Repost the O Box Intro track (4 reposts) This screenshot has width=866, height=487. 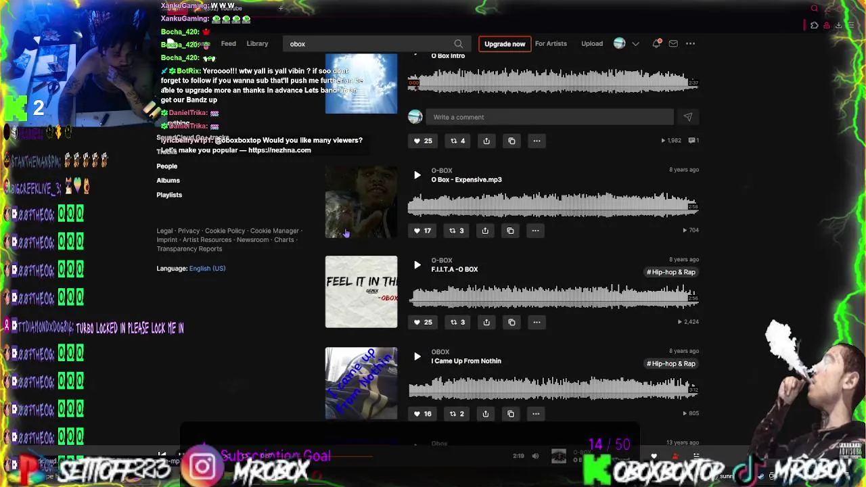coord(458,141)
